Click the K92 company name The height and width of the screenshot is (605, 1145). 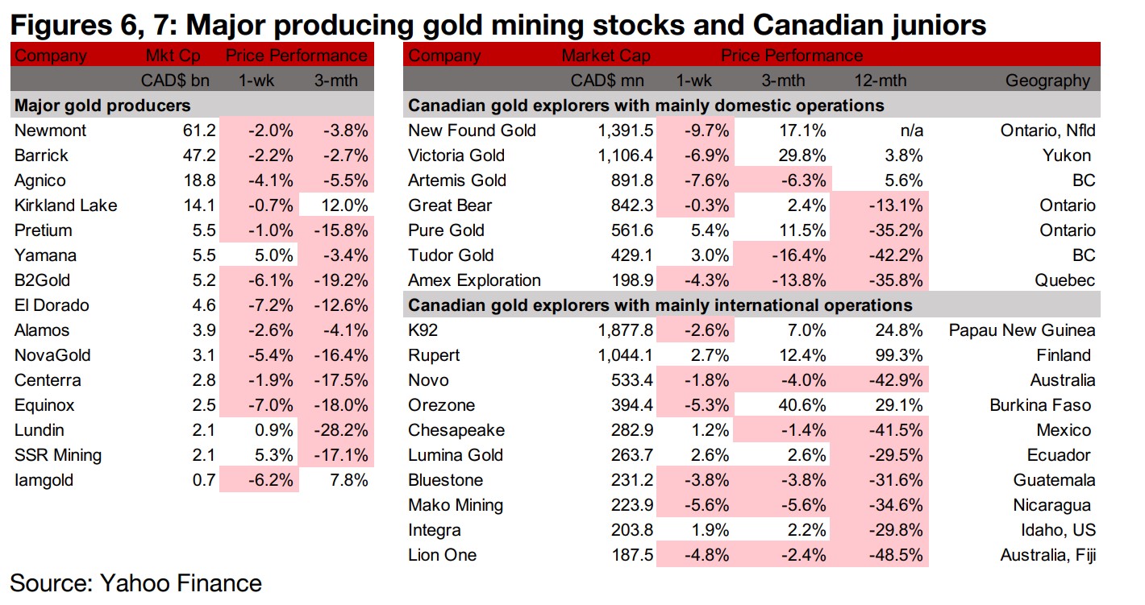423,330
